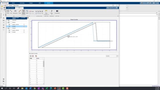Click the scroll down arrow of the data table

[44, 84]
